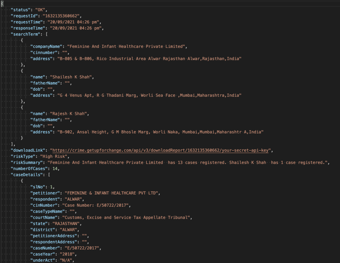Open the downloadReport URL link
This screenshot has height=263, width=340.
[160, 150]
